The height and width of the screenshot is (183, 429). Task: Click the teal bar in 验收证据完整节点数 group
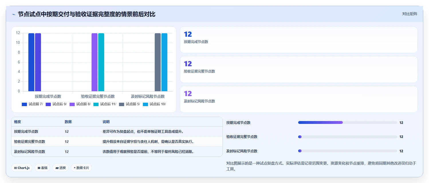[101, 62]
